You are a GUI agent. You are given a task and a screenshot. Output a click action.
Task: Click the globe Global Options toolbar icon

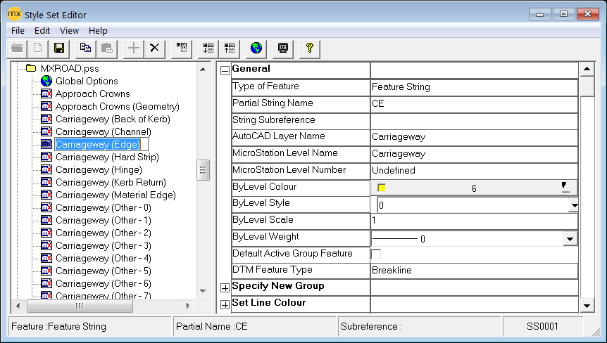(x=256, y=48)
